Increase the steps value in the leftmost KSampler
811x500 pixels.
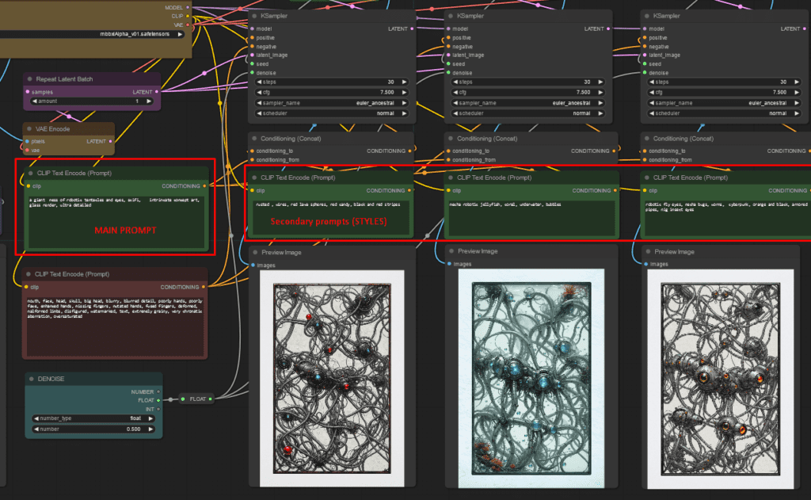(x=405, y=82)
